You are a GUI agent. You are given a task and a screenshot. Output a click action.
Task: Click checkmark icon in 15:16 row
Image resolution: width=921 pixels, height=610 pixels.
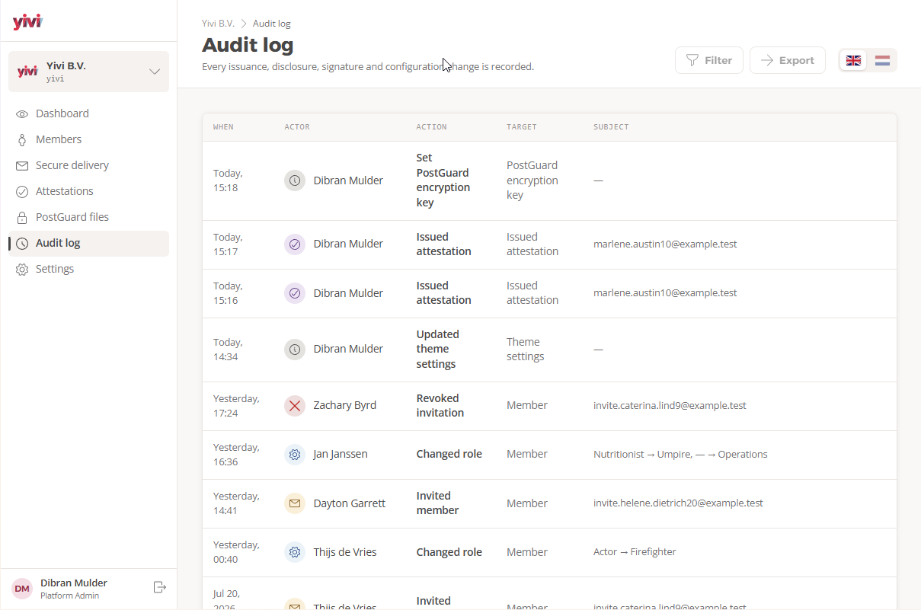(295, 293)
